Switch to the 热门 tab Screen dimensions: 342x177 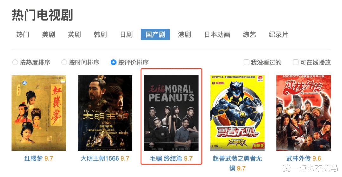tap(23, 34)
